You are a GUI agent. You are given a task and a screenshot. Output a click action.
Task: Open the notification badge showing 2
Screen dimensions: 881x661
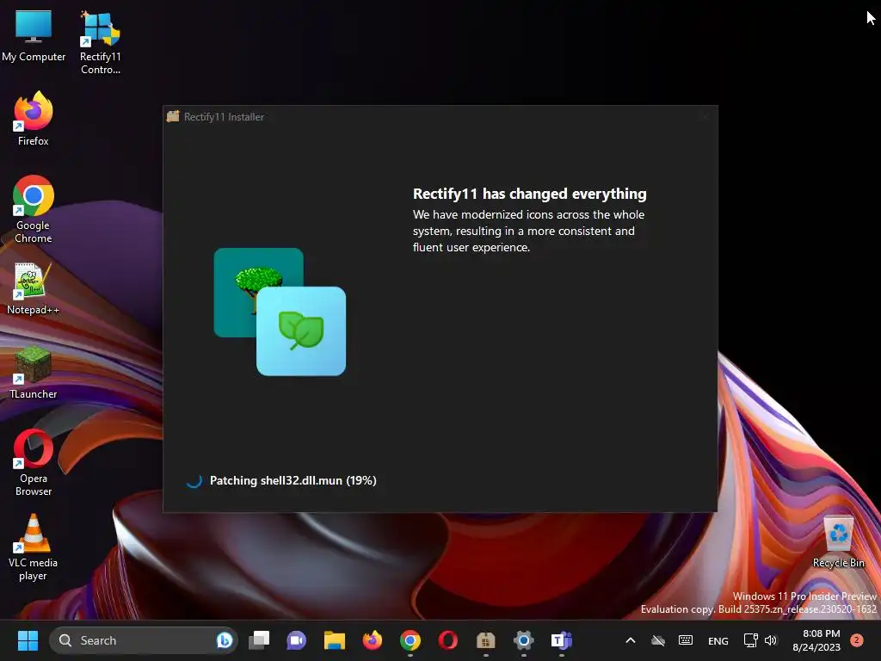(856, 640)
